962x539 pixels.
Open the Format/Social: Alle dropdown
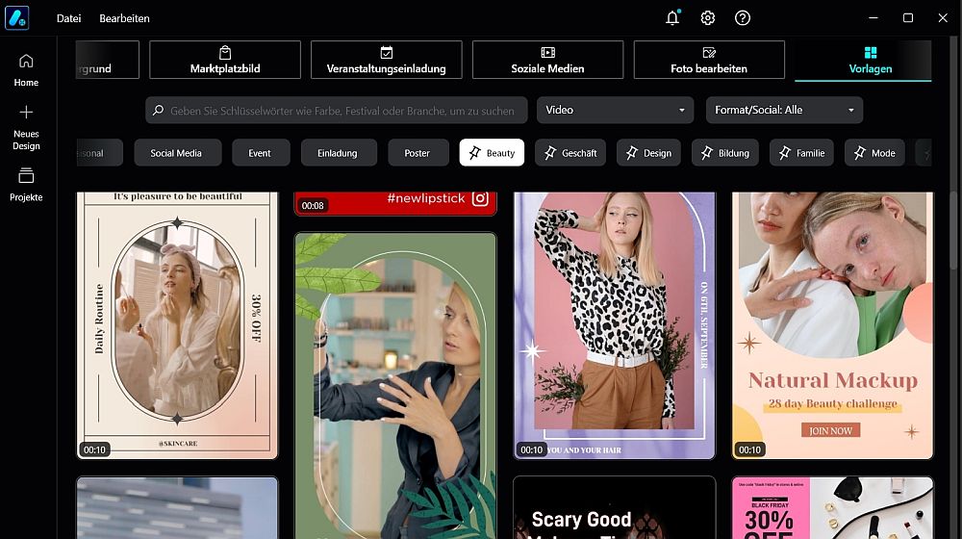click(x=784, y=110)
